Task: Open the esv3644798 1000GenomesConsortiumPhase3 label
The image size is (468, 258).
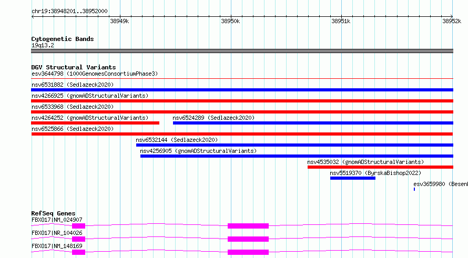Action: coord(95,74)
